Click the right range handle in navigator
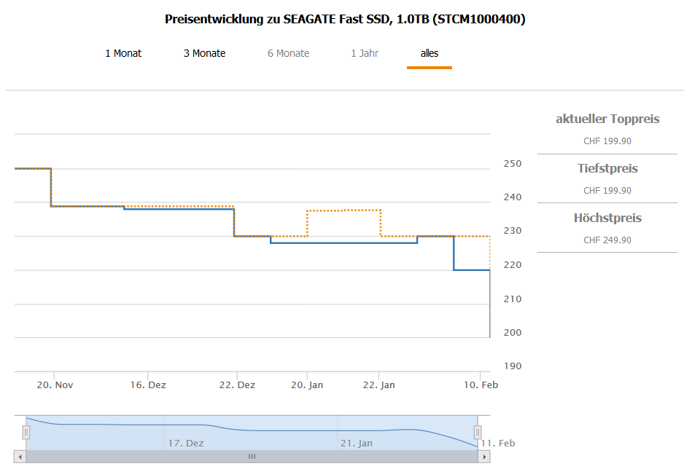 478,433
